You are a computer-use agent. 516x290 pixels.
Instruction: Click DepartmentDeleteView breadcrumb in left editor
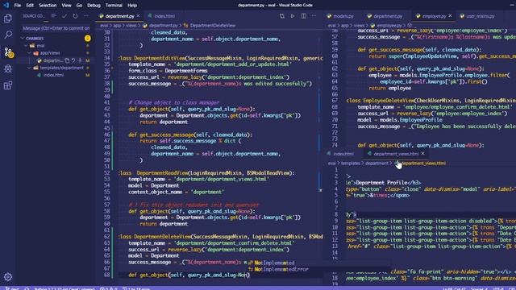click(212, 25)
